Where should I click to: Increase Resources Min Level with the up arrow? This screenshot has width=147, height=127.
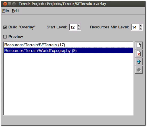click(141, 26)
